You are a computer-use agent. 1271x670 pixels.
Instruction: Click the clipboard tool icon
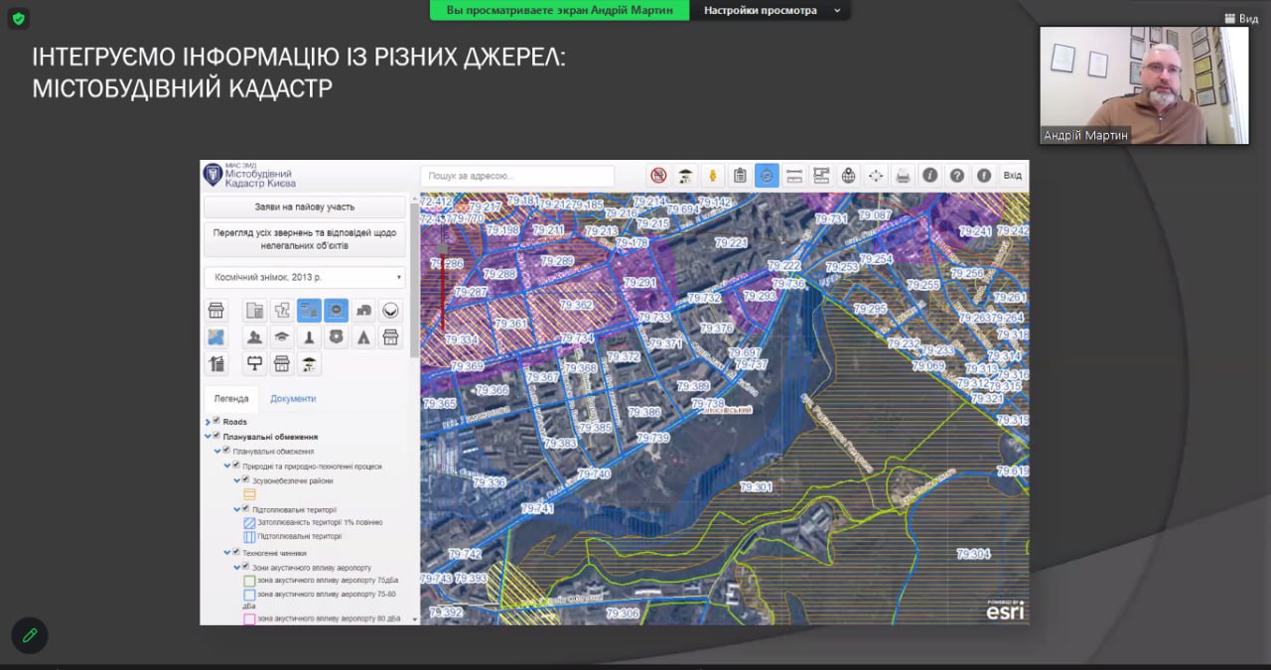point(740,175)
